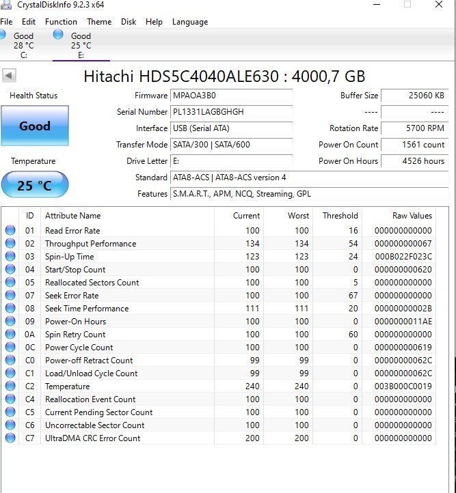Select the Current Pending Sector Count name
The height and width of the screenshot is (493, 456).
tap(99, 412)
